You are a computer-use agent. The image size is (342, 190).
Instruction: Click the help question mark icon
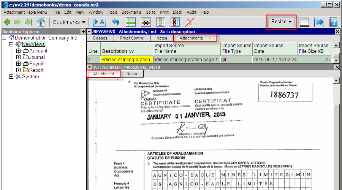point(333,22)
